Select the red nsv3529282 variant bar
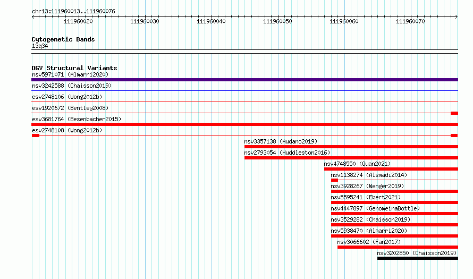Image resolution: width=473 pixels, height=279 pixels. 394,225
